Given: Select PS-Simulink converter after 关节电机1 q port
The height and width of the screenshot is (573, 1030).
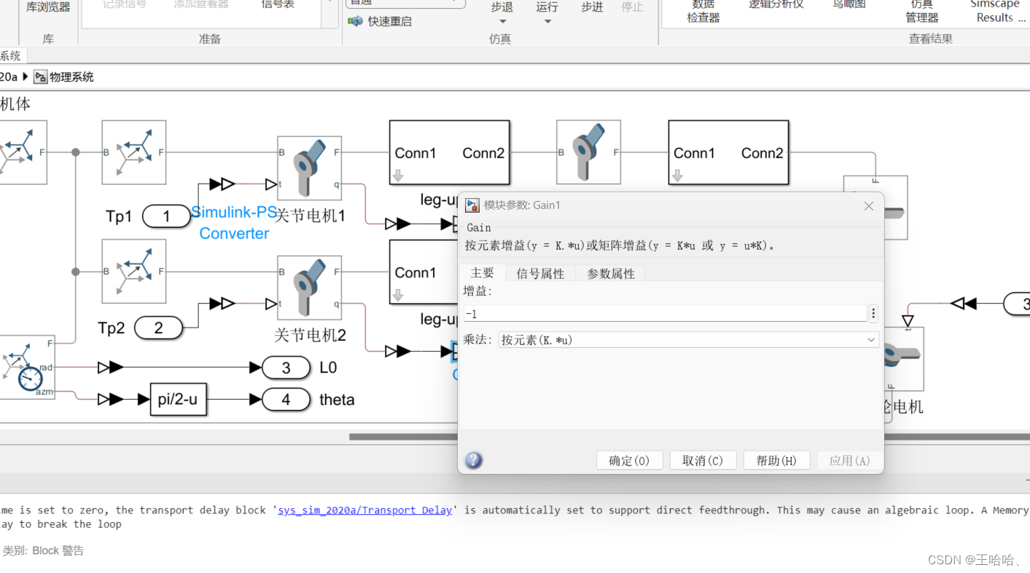Looking at the screenshot, I should pyautogui.click(x=398, y=224).
